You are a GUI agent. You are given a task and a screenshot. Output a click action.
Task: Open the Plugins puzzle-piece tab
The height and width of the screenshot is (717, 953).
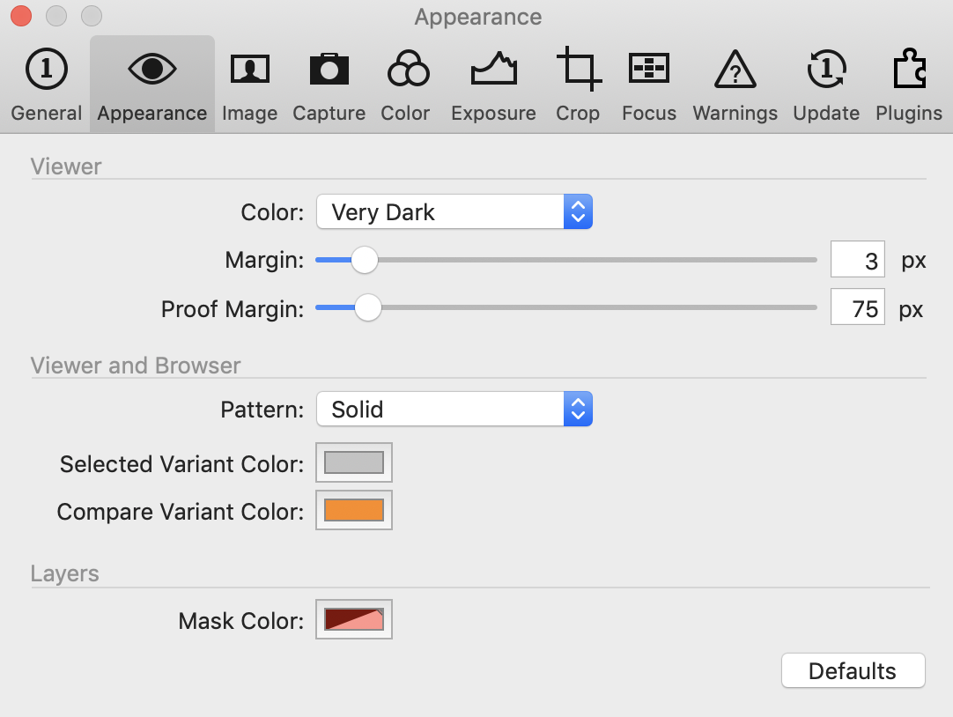909,85
